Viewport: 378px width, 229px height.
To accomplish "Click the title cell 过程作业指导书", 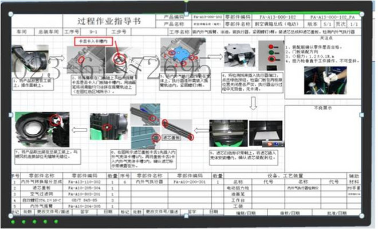I will click(109, 21).
